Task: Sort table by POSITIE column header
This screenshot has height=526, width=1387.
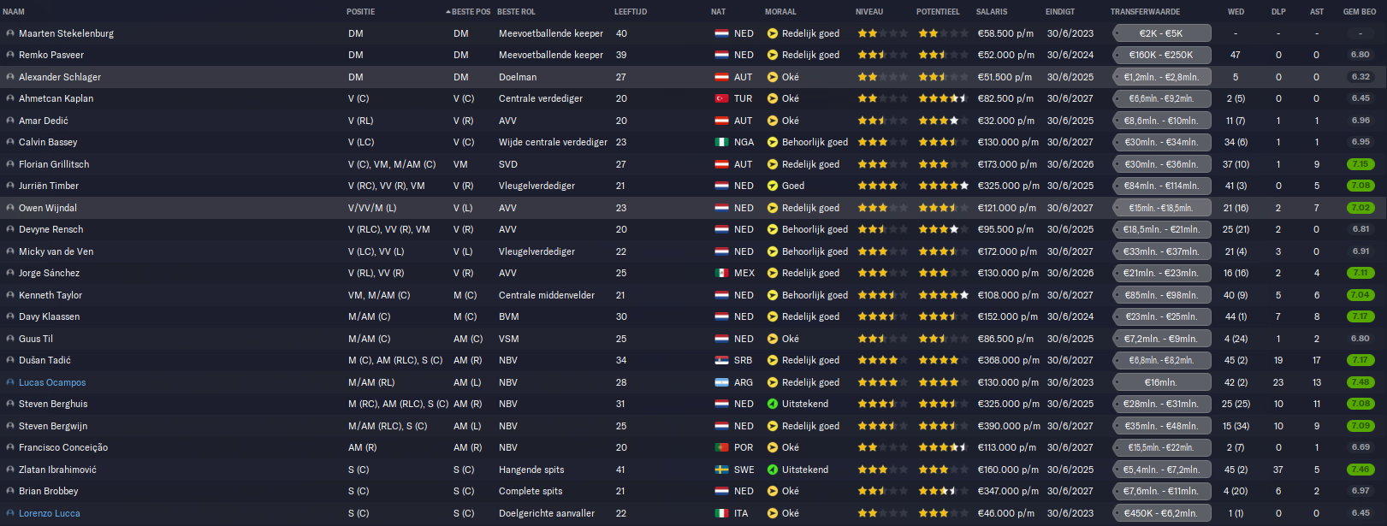Action: click(x=360, y=12)
